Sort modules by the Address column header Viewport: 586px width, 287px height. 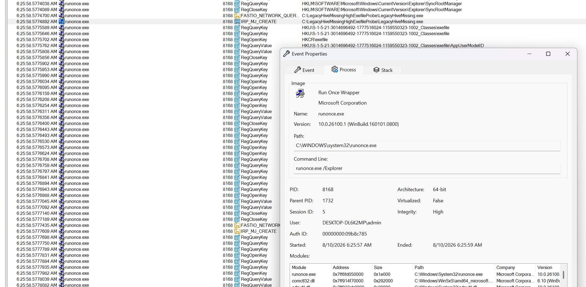tap(351, 267)
